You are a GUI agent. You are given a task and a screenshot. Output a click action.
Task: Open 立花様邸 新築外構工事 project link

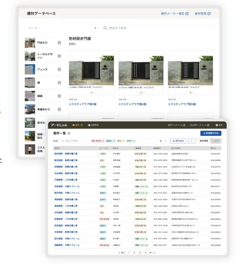(x=66, y=213)
